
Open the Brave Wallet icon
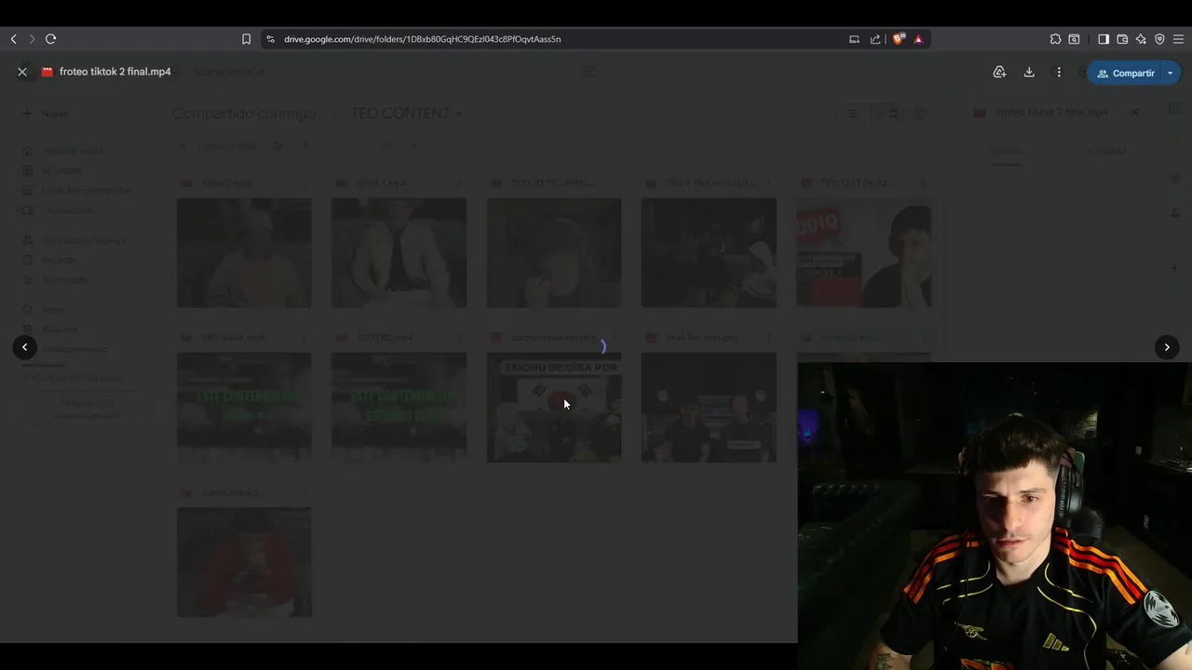pyautogui.click(x=1122, y=39)
